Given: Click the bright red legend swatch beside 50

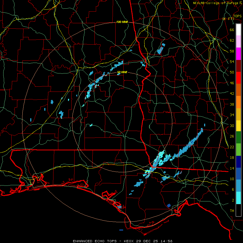Looking at the screenshot, I should (x=238, y=78).
